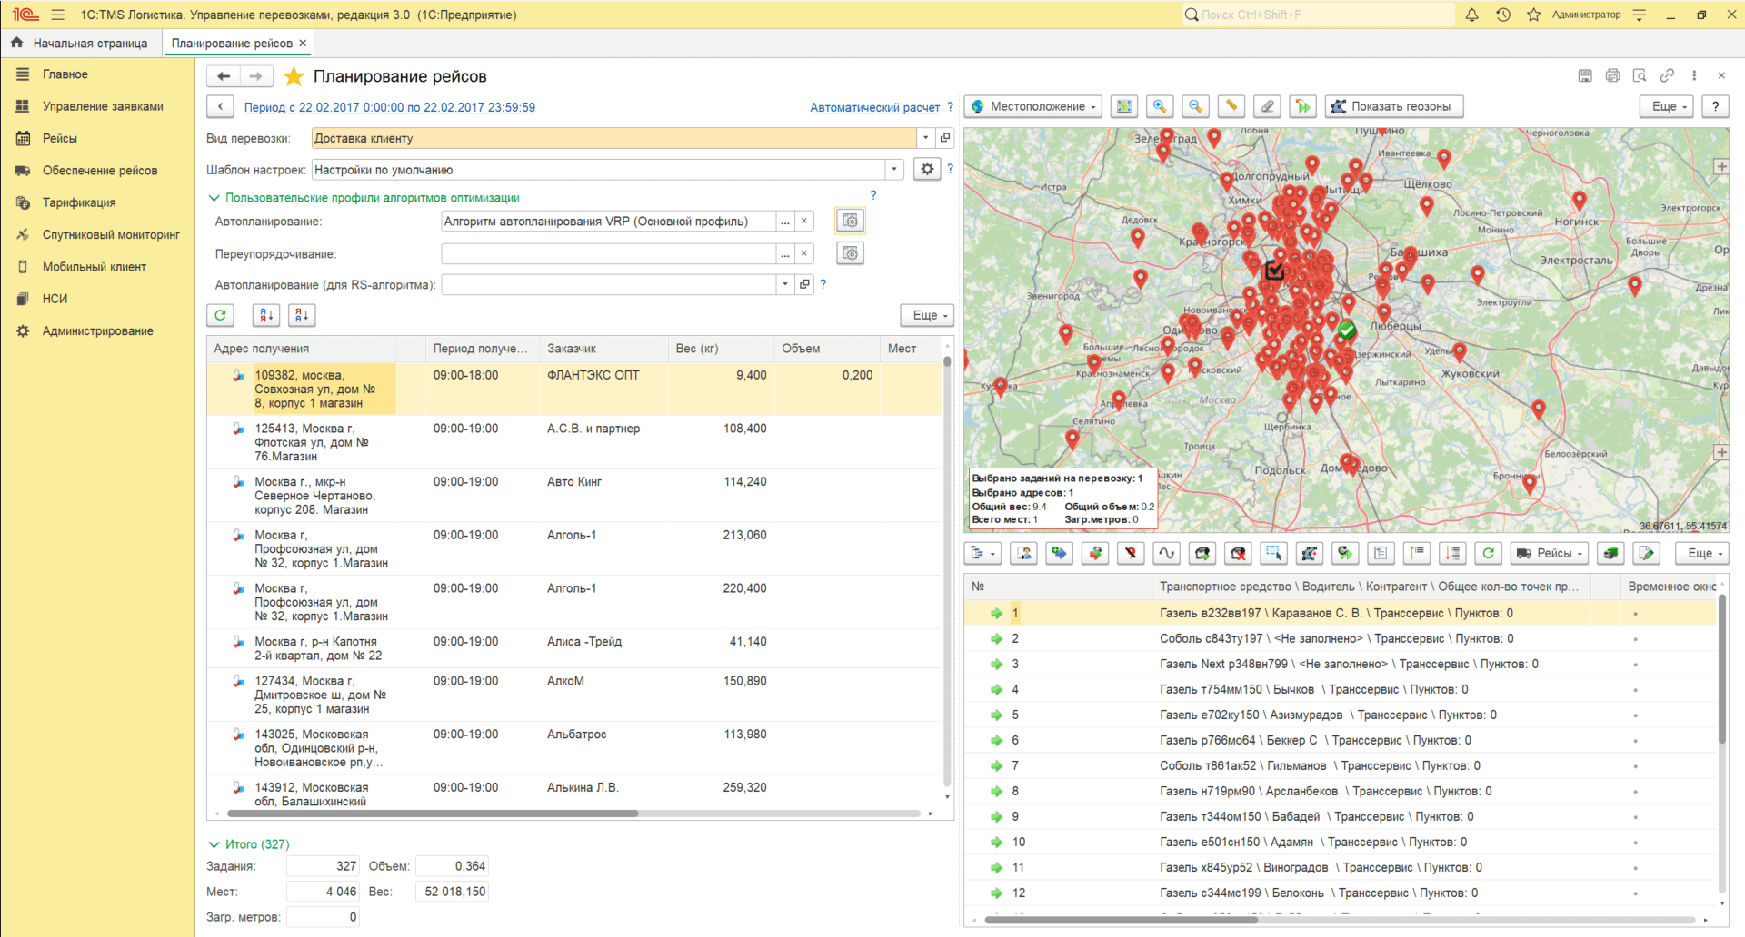The width and height of the screenshot is (1745, 937).
Task: Click the eraser tool above map
Action: pos(1267,107)
